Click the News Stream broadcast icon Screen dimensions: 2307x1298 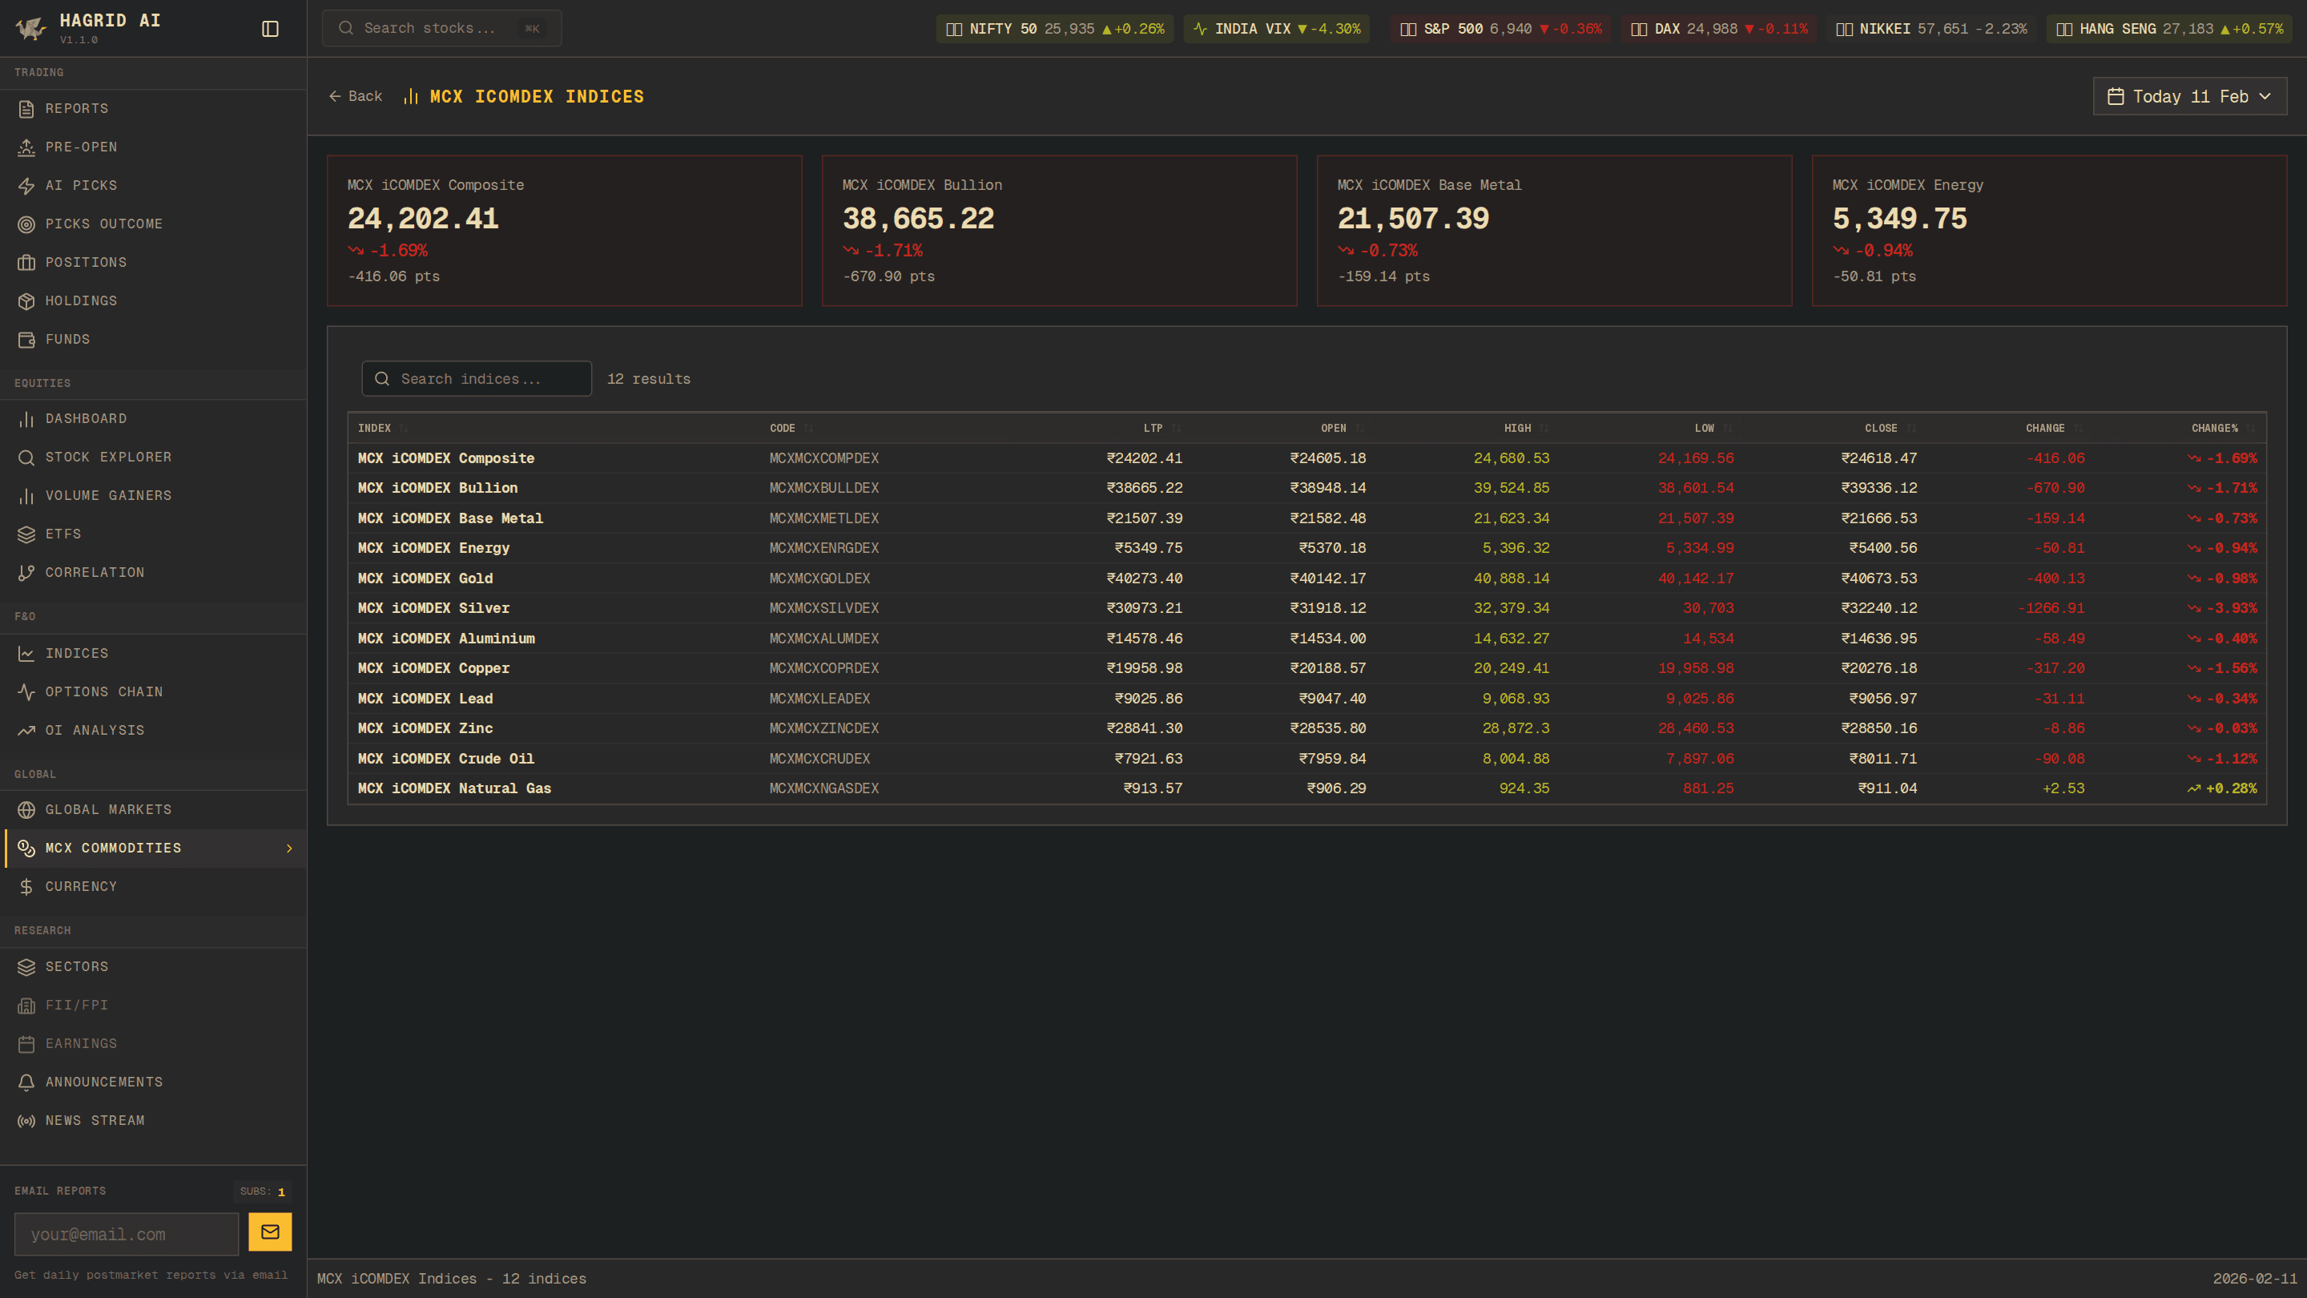(x=26, y=1121)
